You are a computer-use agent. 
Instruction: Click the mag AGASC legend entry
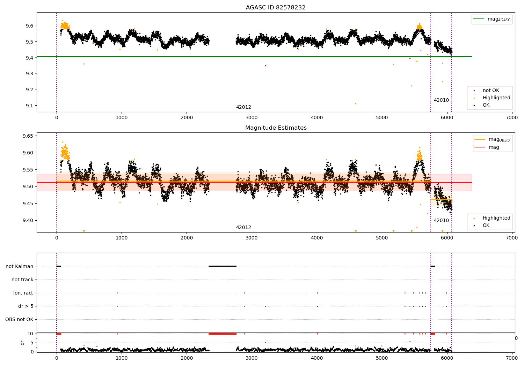click(492, 19)
